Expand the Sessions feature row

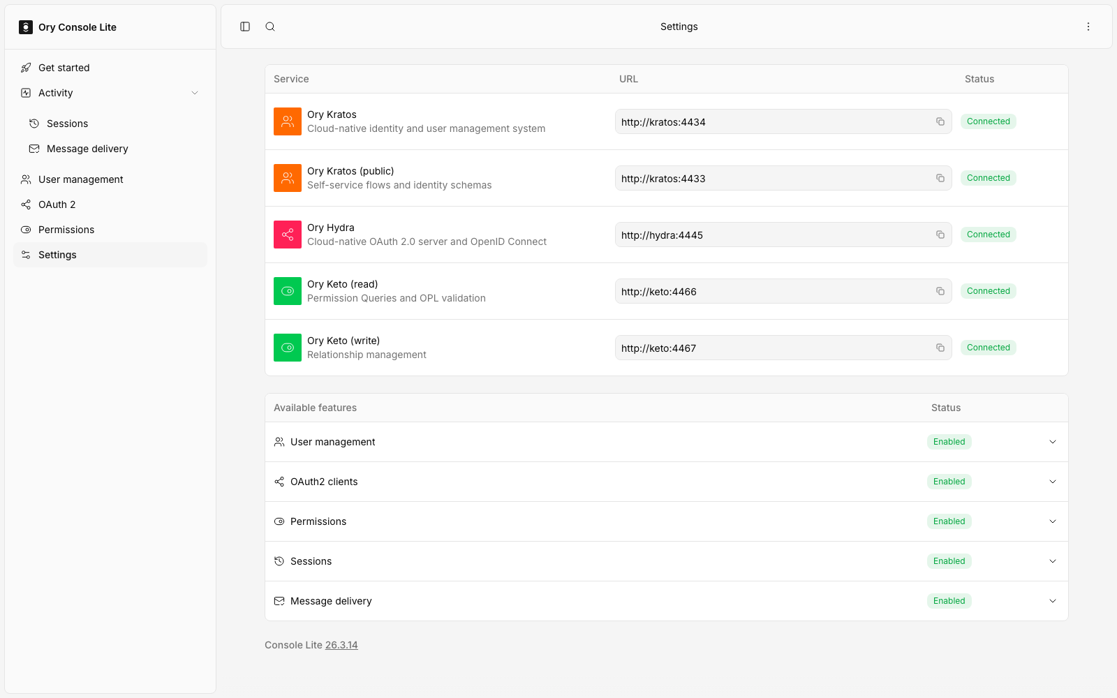coord(1053,561)
